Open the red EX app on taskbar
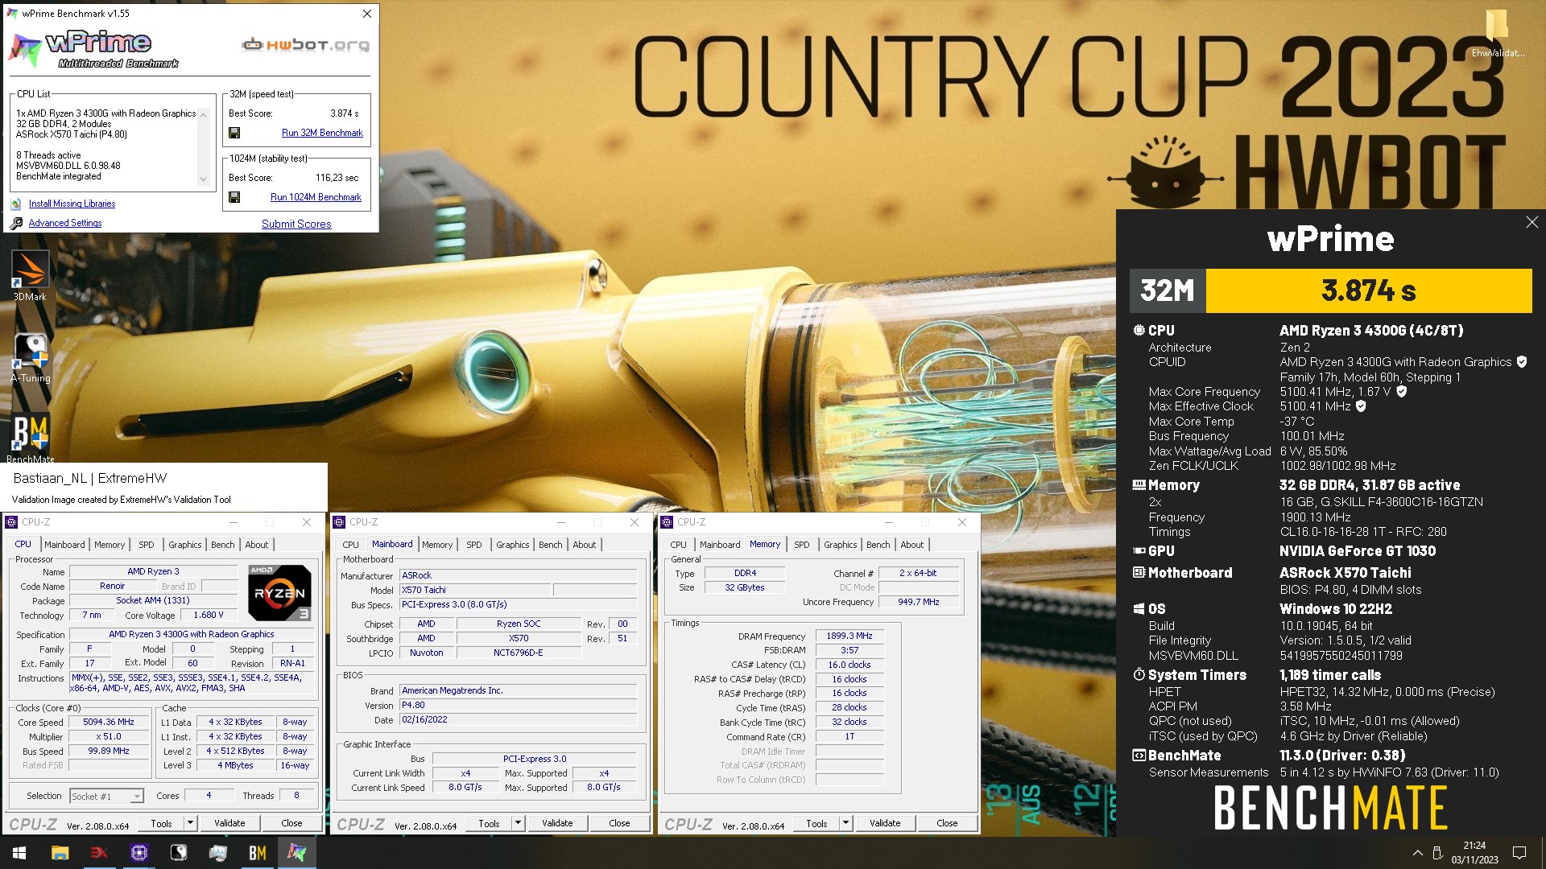This screenshot has height=869, width=1546. 99,853
